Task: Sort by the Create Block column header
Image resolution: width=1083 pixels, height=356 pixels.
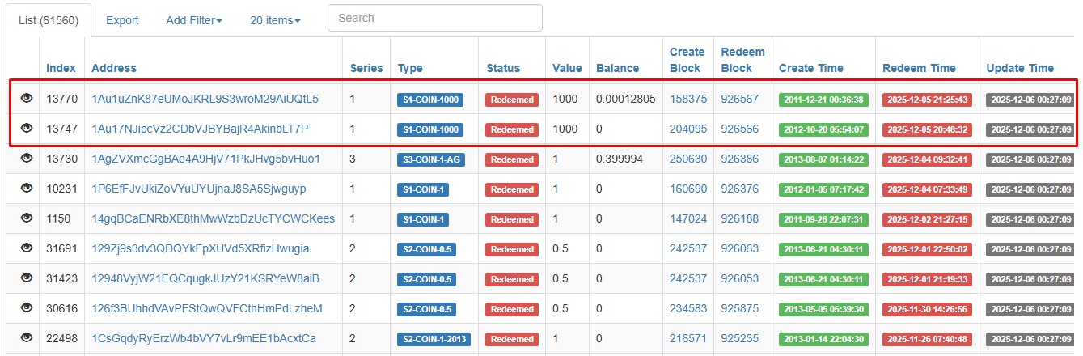Action: (687, 60)
